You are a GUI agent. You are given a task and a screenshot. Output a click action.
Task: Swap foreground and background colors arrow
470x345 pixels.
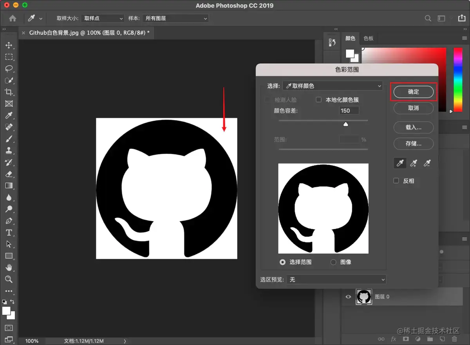point(13,302)
